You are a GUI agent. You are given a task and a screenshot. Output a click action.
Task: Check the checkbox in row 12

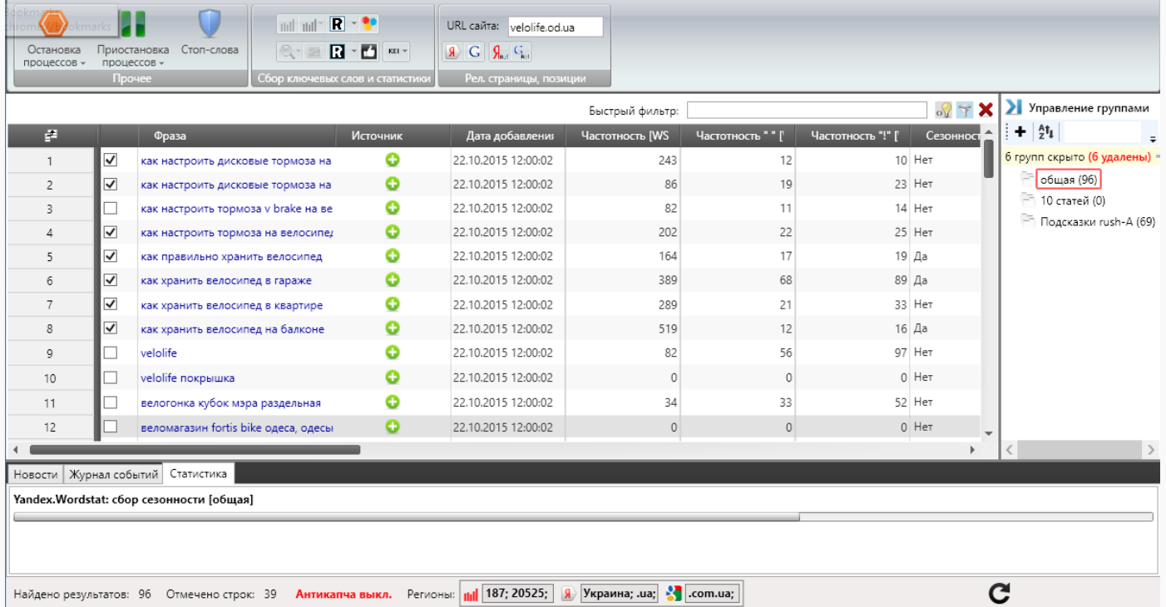click(x=110, y=427)
